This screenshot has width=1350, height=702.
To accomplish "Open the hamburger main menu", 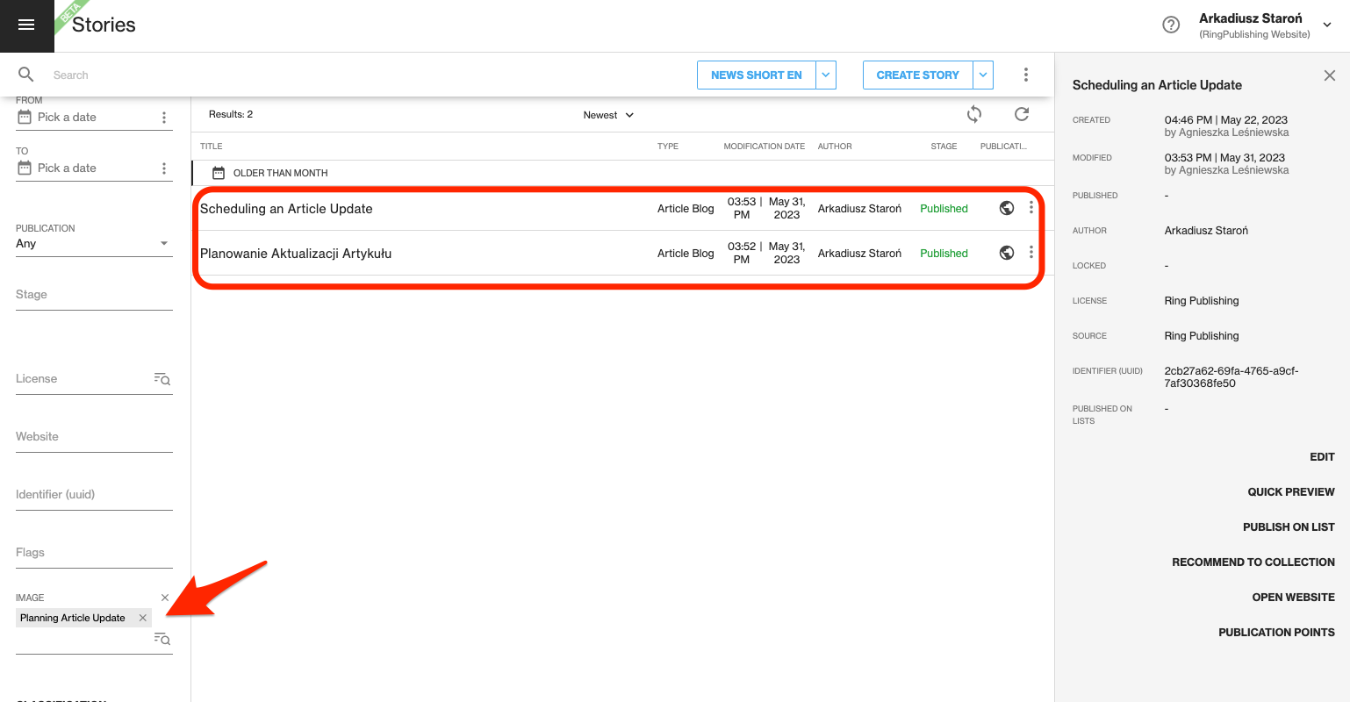I will click(x=26, y=25).
